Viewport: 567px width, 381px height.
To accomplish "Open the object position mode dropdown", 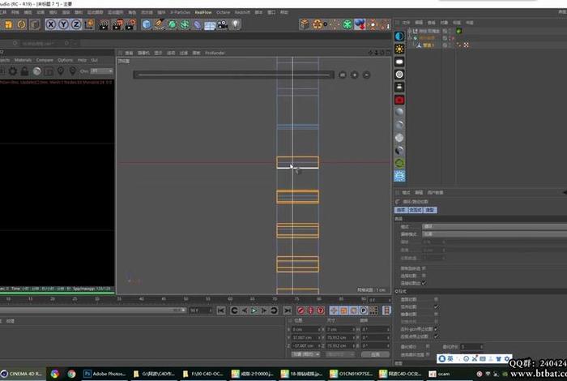I will point(305,354).
